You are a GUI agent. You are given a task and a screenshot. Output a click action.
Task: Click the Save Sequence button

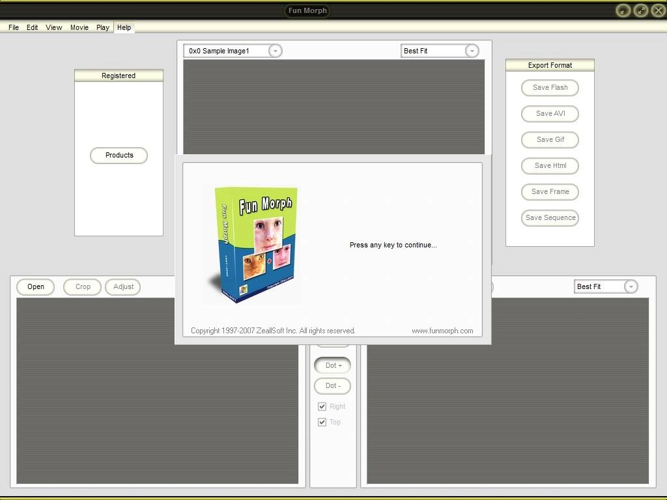pyautogui.click(x=550, y=217)
